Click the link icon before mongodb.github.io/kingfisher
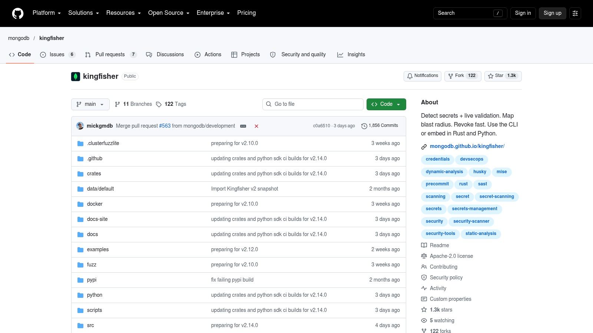The image size is (593, 333). click(424, 147)
